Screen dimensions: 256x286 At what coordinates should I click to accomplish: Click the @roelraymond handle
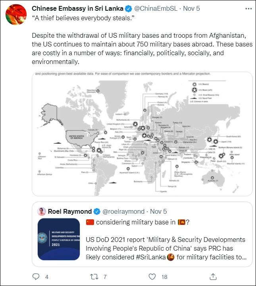click(124, 211)
